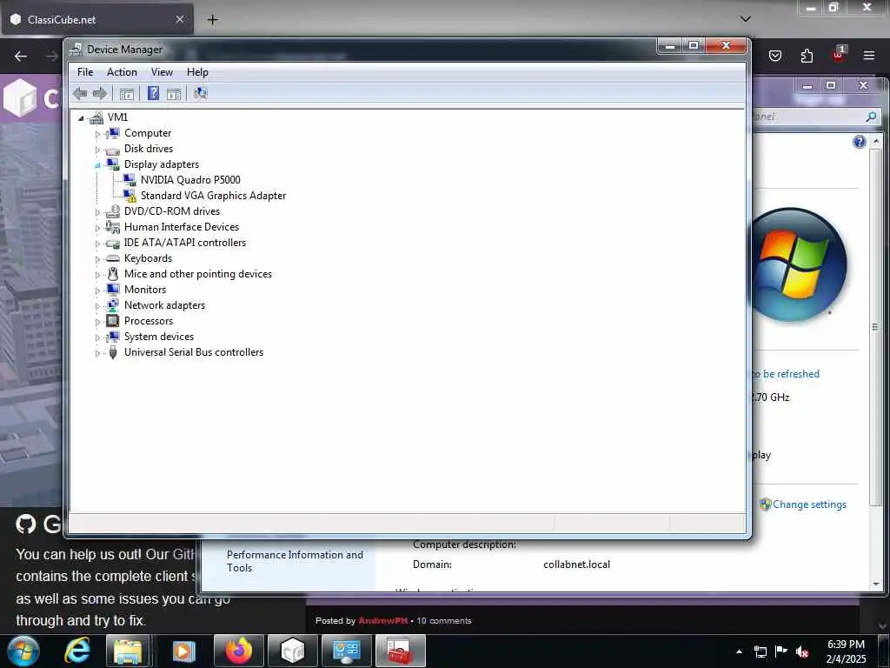
Task: Expand the Network adapters category
Action: [97, 307]
